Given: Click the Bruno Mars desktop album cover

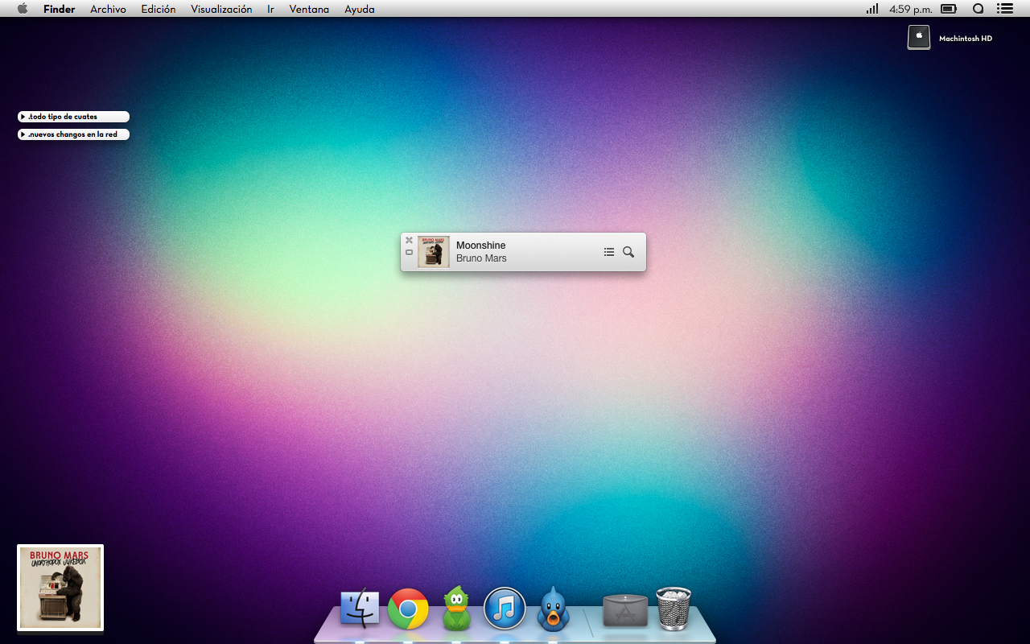Looking at the screenshot, I should point(60,588).
